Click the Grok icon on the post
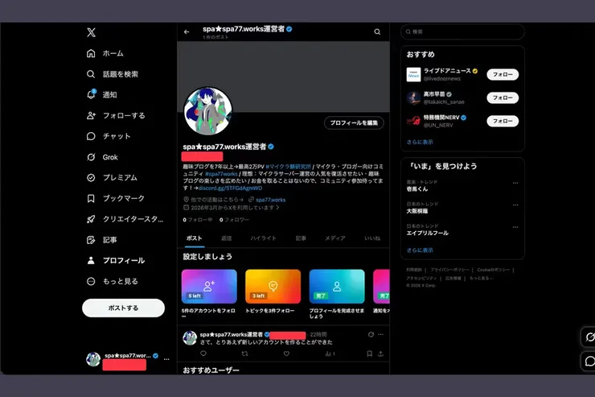This screenshot has width=595, height=397. (x=371, y=334)
